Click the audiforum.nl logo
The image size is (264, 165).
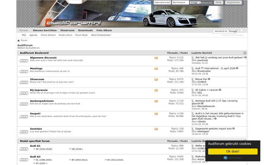(x=73, y=23)
